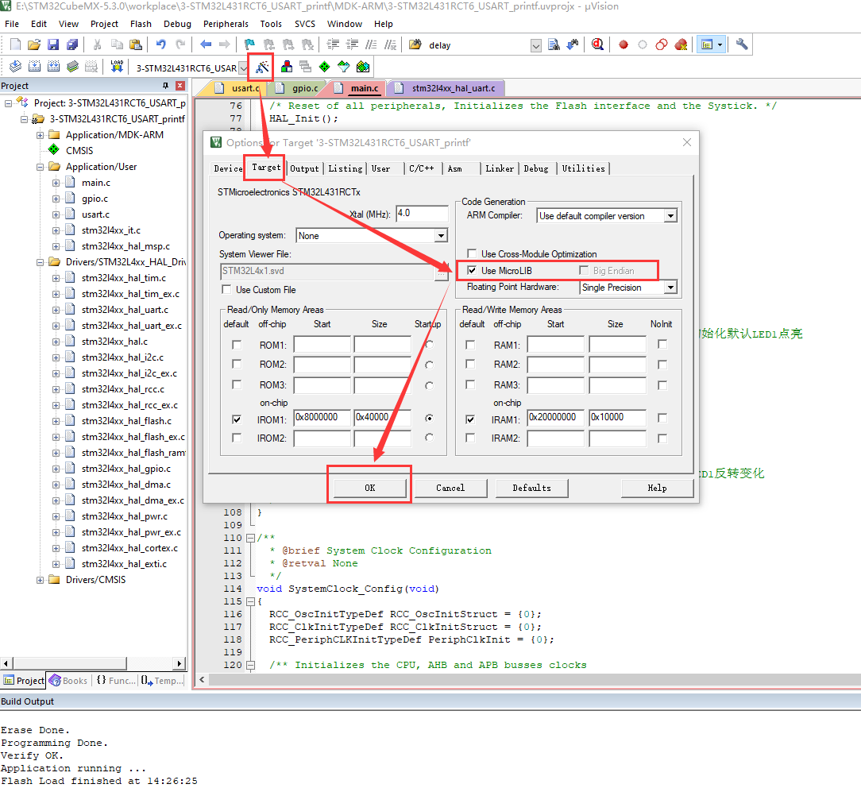Collapse the Application/User folder
This screenshot has width=861, height=788.
pos(40,168)
